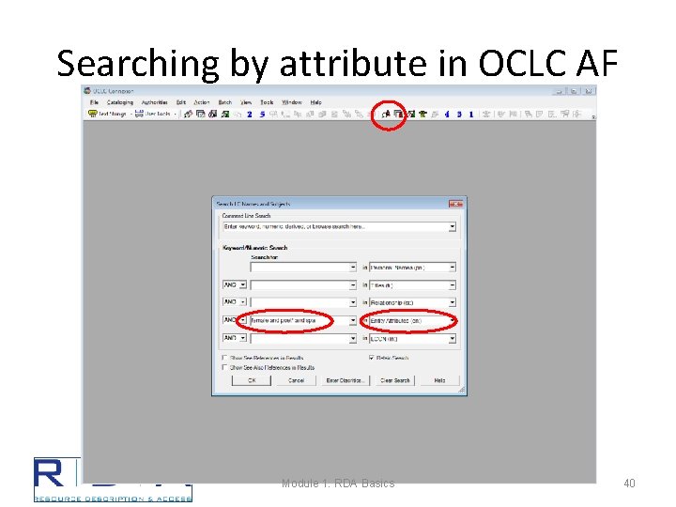Click the blue number 5 toolbar icon

tap(262, 115)
